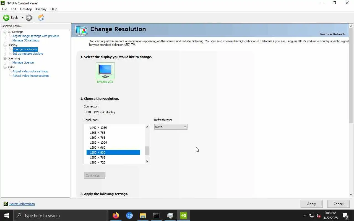Open Command Prompt from the taskbar
This screenshot has height=221, width=354.
tap(156, 215)
